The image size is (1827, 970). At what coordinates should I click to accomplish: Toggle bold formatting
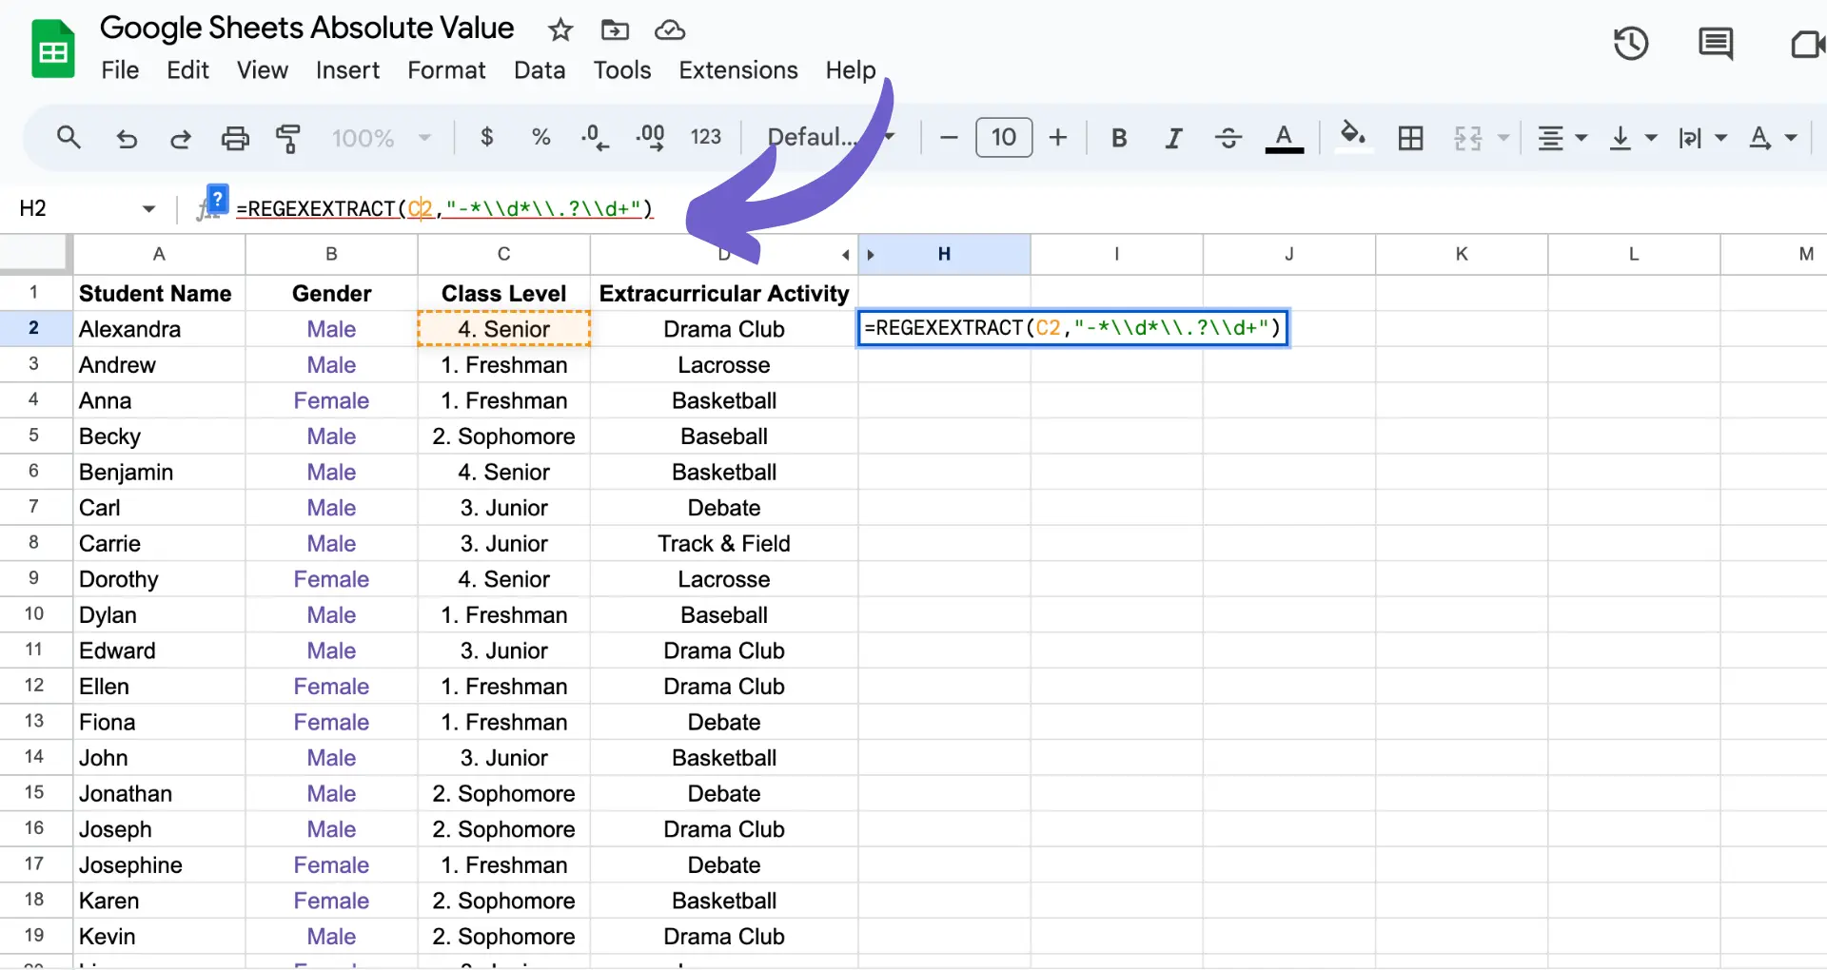click(1119, 139)
